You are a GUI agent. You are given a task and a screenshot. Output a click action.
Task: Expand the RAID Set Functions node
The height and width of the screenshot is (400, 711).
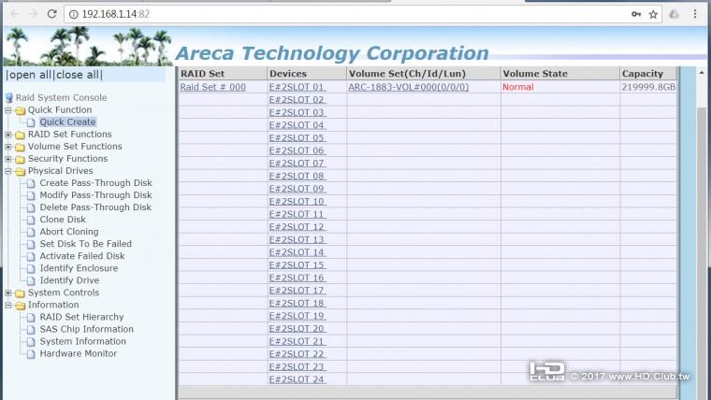pos(8,135)
